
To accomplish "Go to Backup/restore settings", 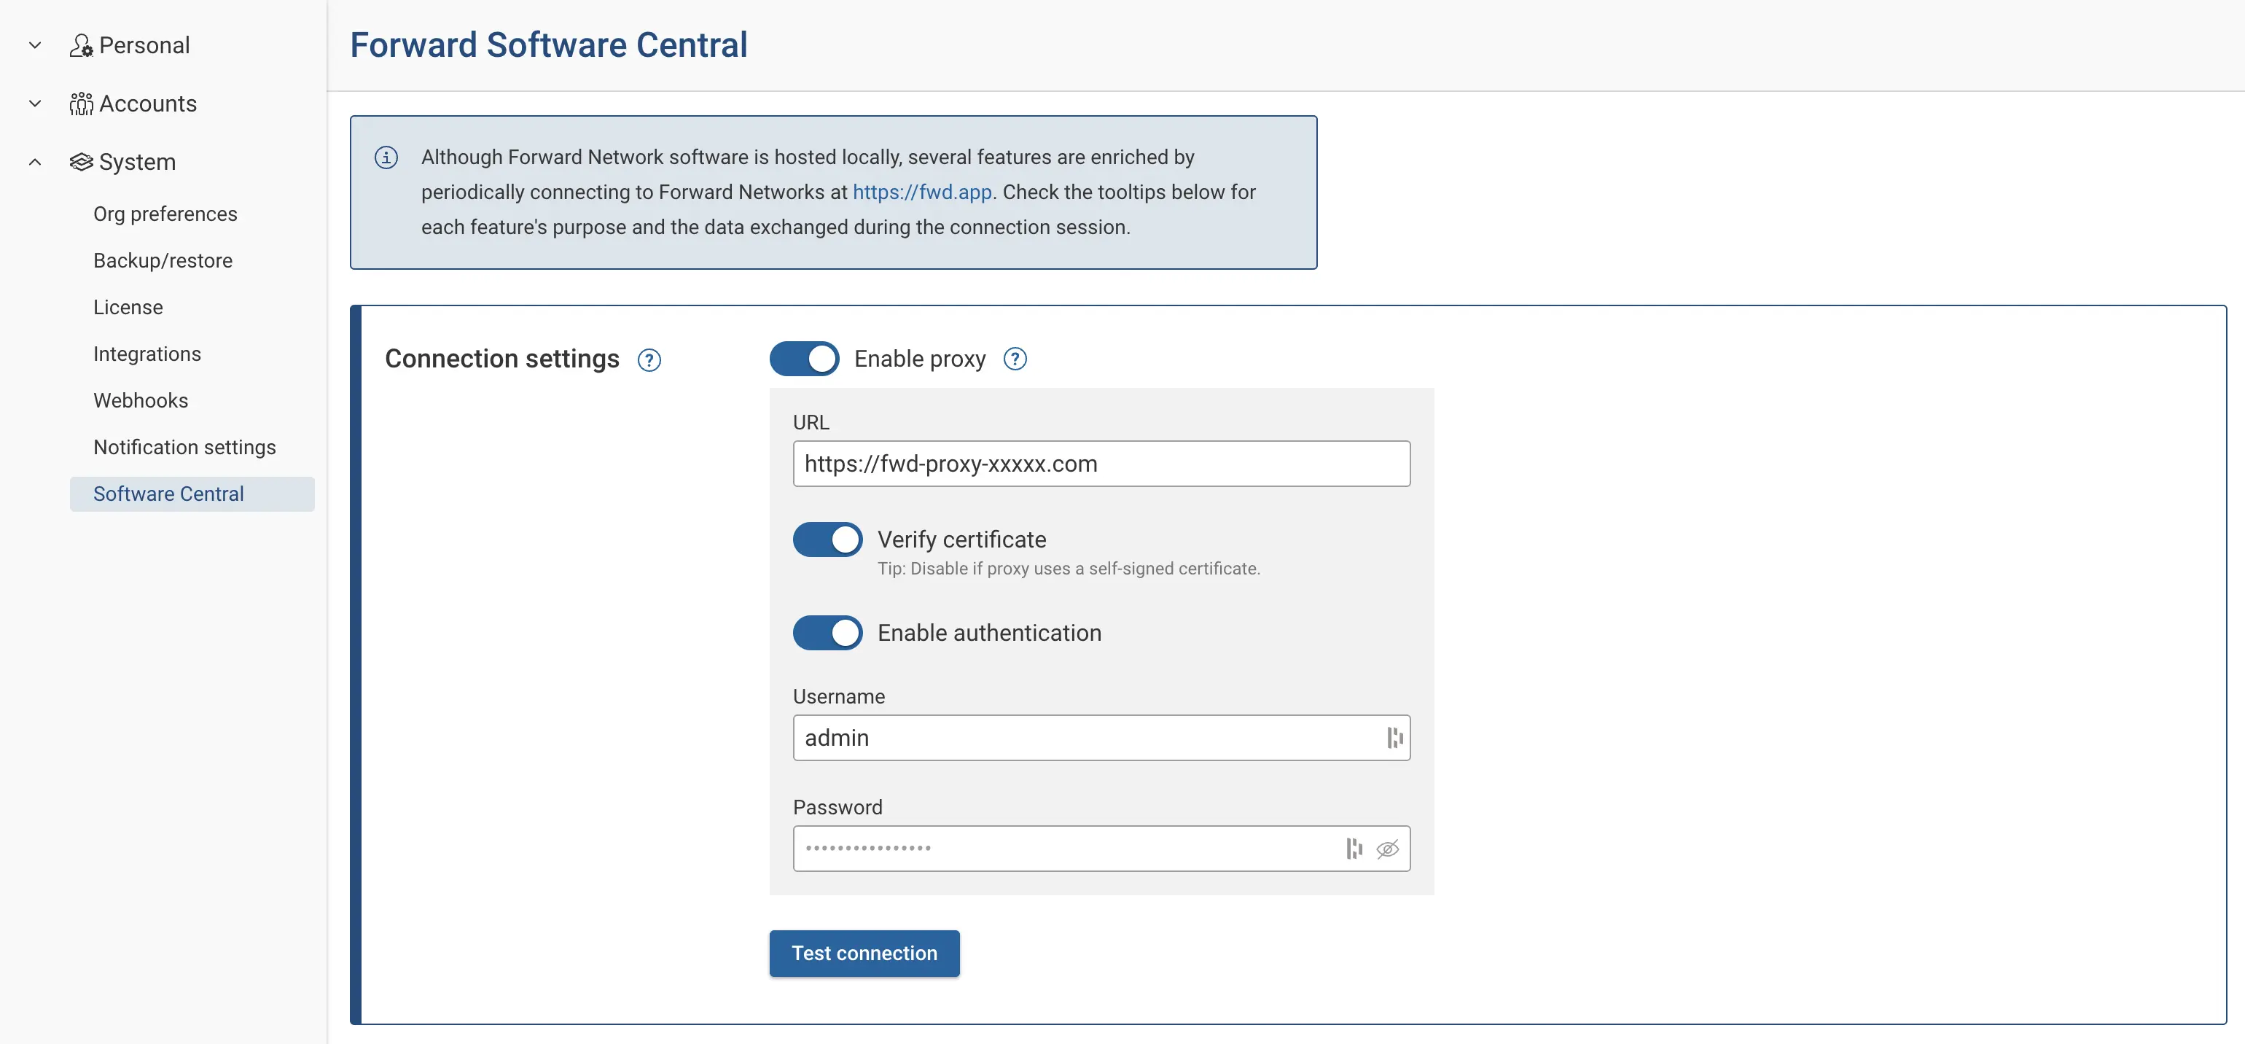I will pos(163,260).
